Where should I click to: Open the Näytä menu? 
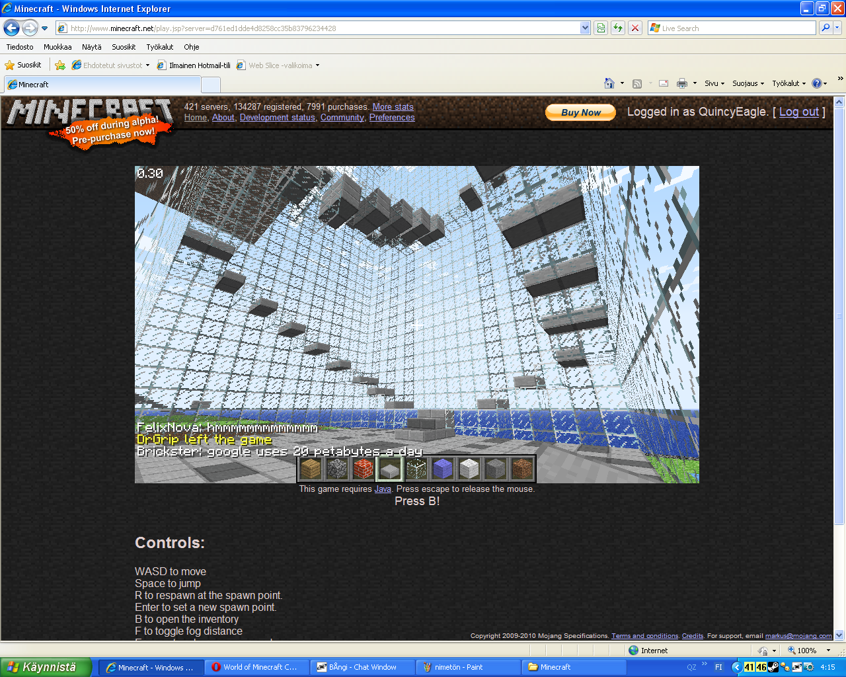pyautogui.click(x=92, y=47)
